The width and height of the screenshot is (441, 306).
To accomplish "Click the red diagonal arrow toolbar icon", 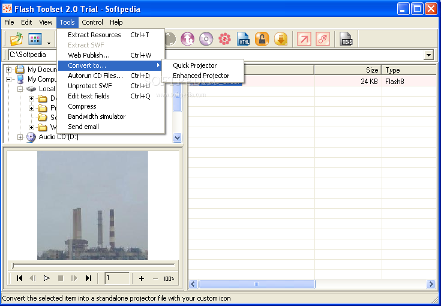I will 304,39.
